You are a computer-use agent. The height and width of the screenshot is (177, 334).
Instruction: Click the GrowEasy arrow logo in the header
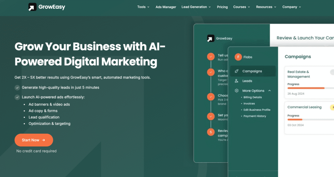[x=32, y=7]
